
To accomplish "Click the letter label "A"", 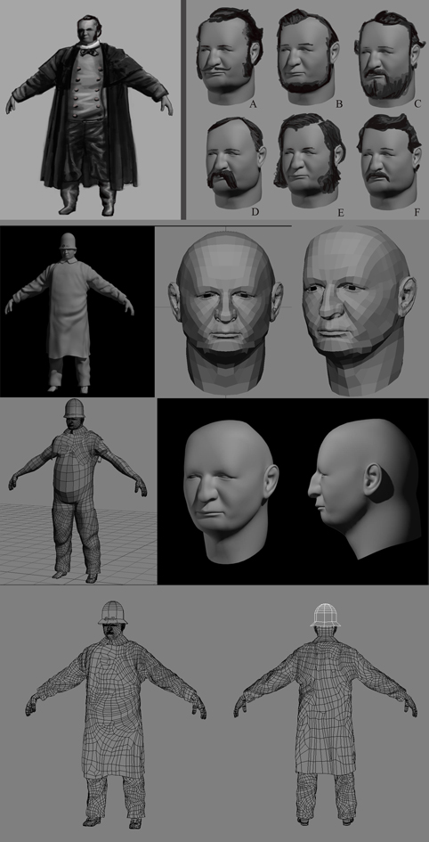I will (x=253, y=104).
